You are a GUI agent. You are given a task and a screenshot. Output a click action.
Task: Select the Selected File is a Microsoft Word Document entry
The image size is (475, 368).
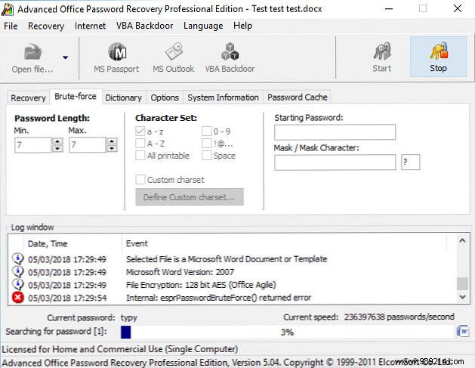coord(227,259)
